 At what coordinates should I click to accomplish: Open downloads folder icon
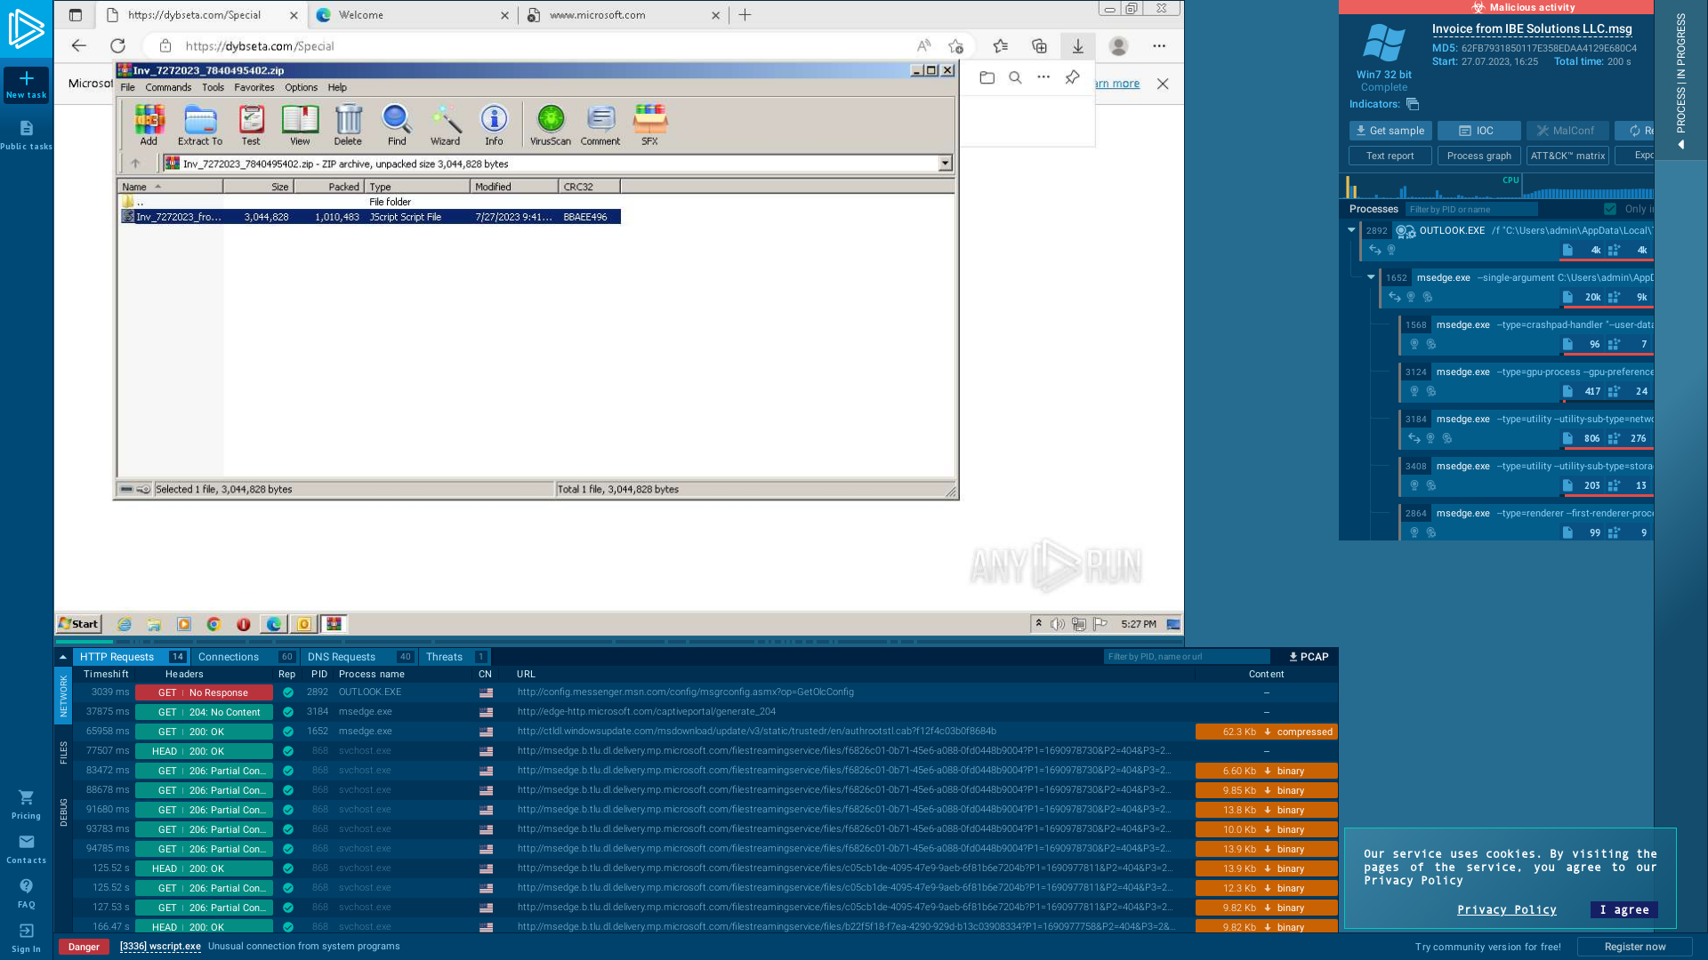pyautogui.click(x=987, y=77)
